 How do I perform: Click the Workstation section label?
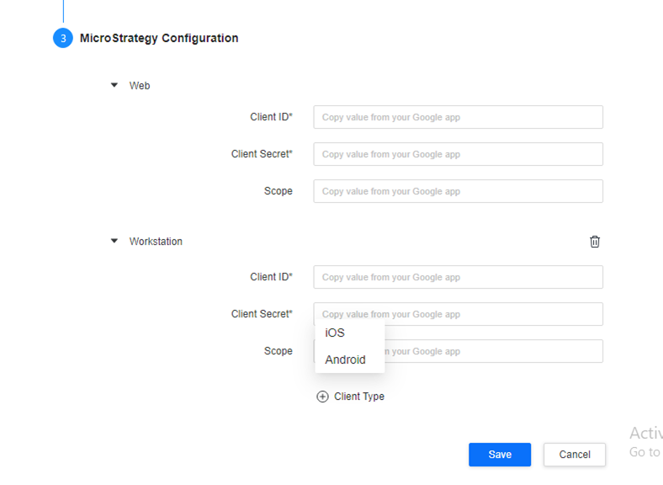click(x=156, y=242)
